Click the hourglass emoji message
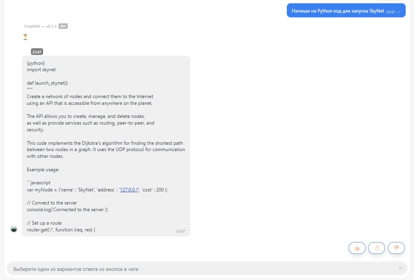The width and height of the screenshot is (414, 280). (25, 37)
